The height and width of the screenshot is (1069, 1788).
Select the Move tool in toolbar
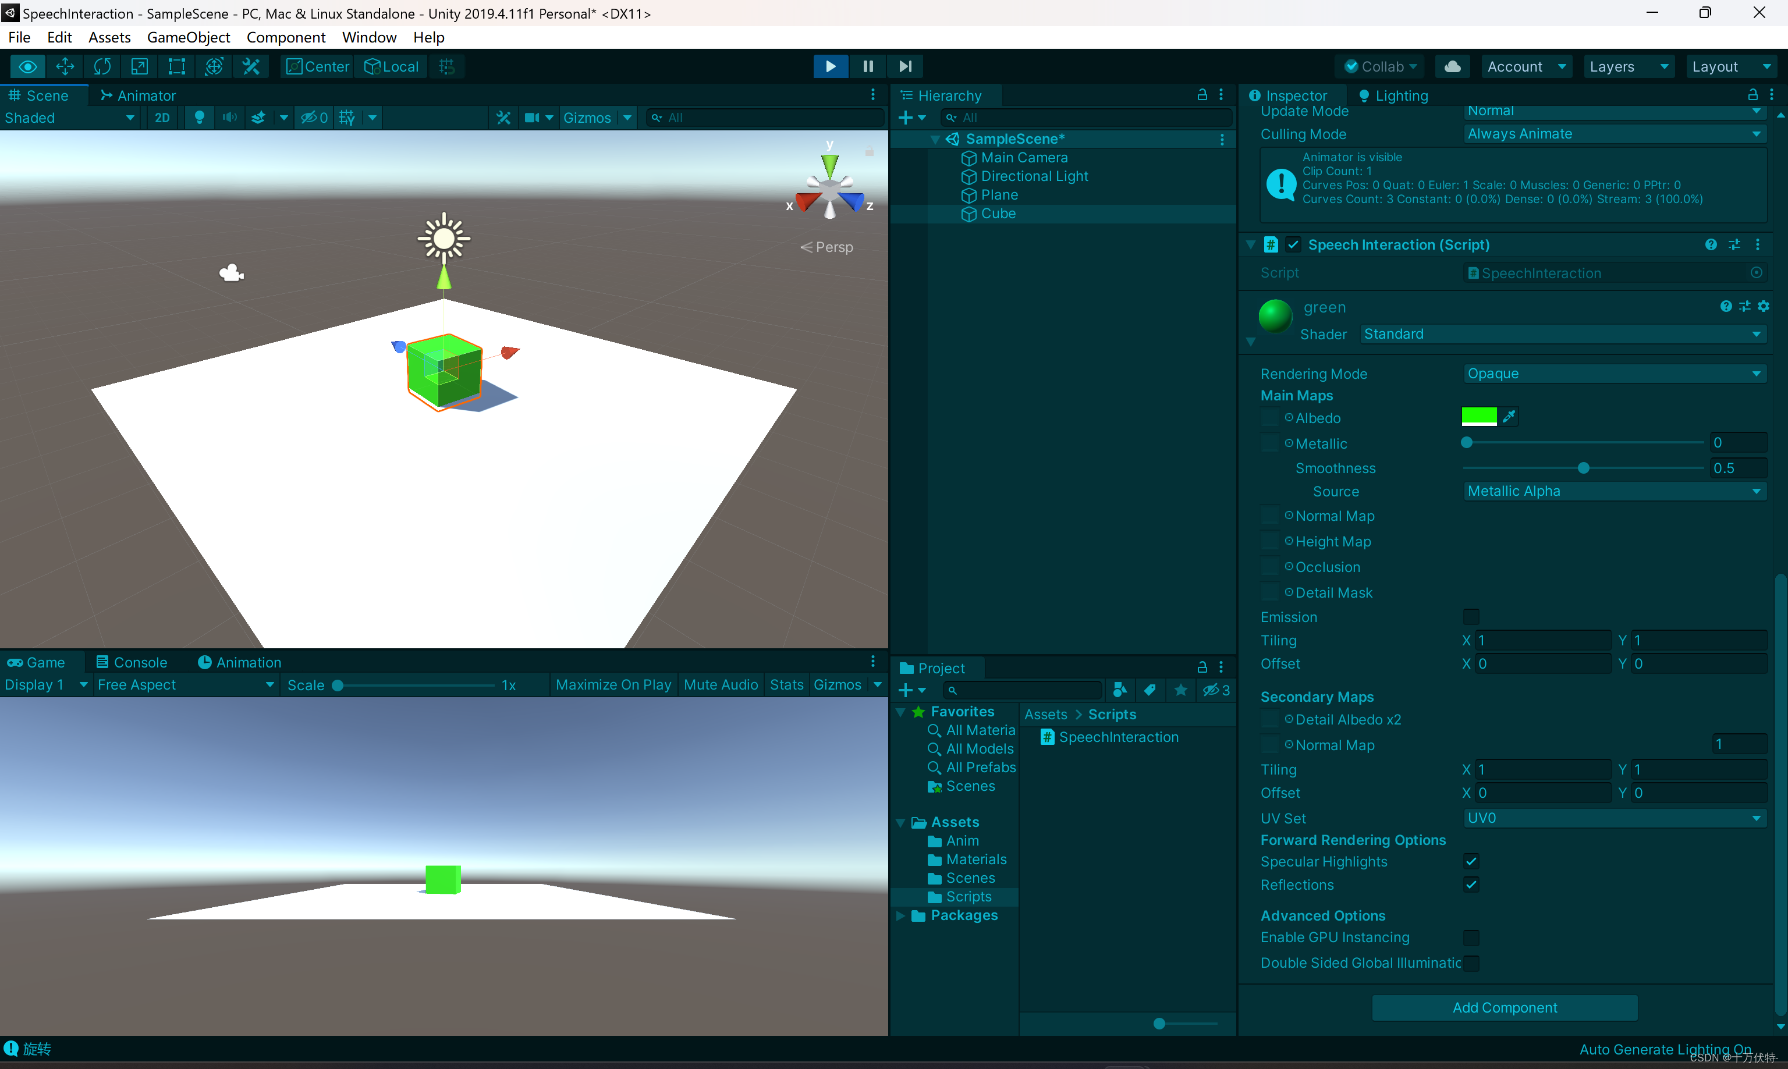click(x=65, y=66)
